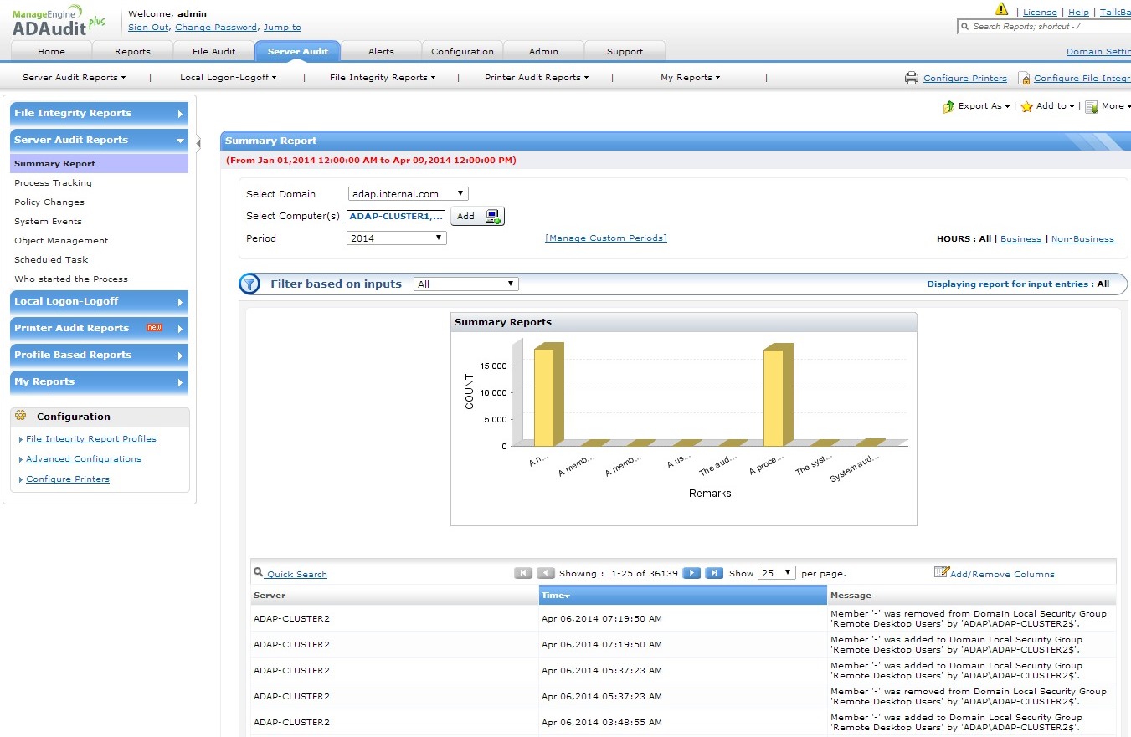Click the Configure Printers printer icon
Viewport: 1131px width, 737px height.
912,78
